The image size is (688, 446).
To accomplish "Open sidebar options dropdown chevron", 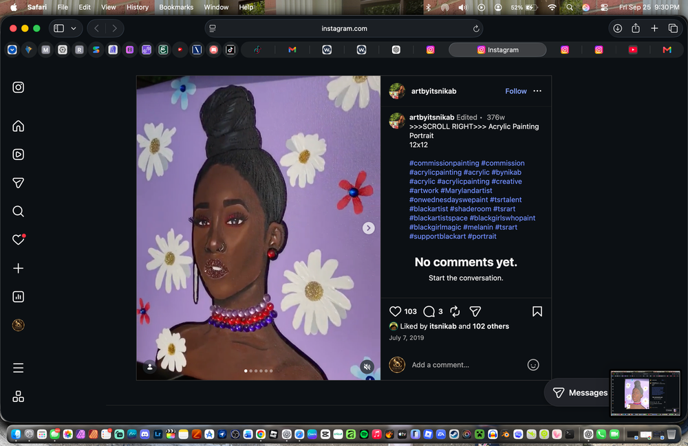I will click(74, 28).
